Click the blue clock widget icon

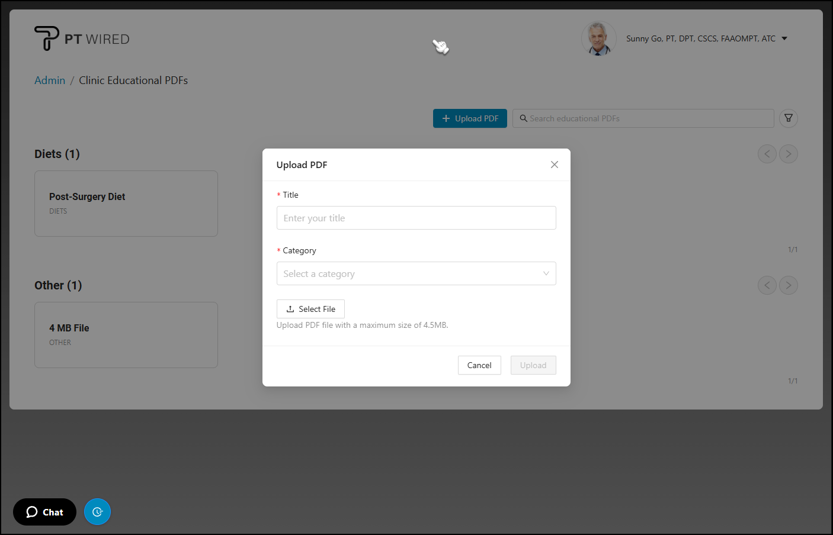97,512
